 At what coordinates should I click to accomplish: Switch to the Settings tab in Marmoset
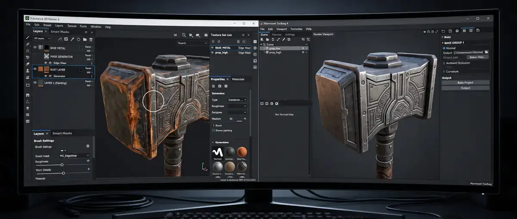tap(290, 34)
